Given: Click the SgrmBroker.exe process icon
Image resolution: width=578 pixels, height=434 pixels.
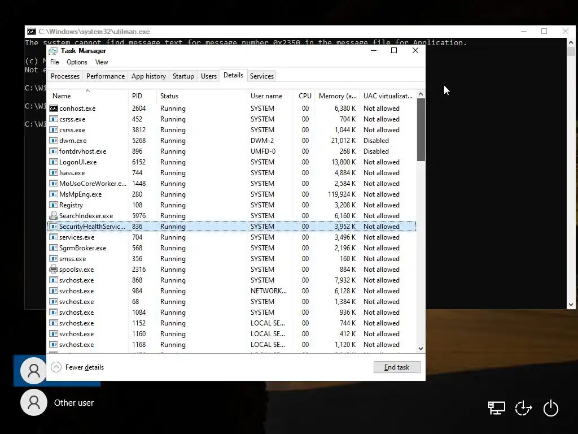Looking at the screenshot, I should click(54, 248).
